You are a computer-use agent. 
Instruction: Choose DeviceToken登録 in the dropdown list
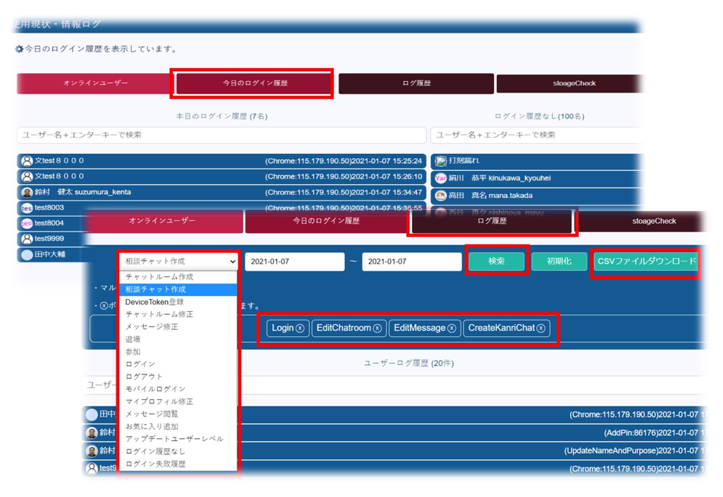tap(154, 302)
